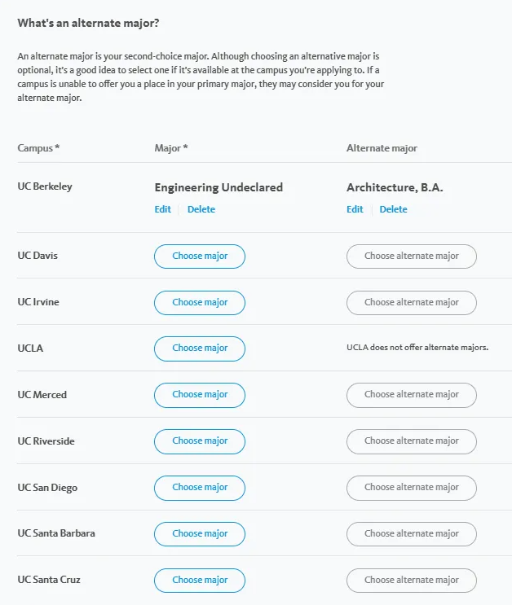Choose major for UC Santa Cruz
This screenshot has width=512, height=605.
pyautogui.click(x=200, y=581)
